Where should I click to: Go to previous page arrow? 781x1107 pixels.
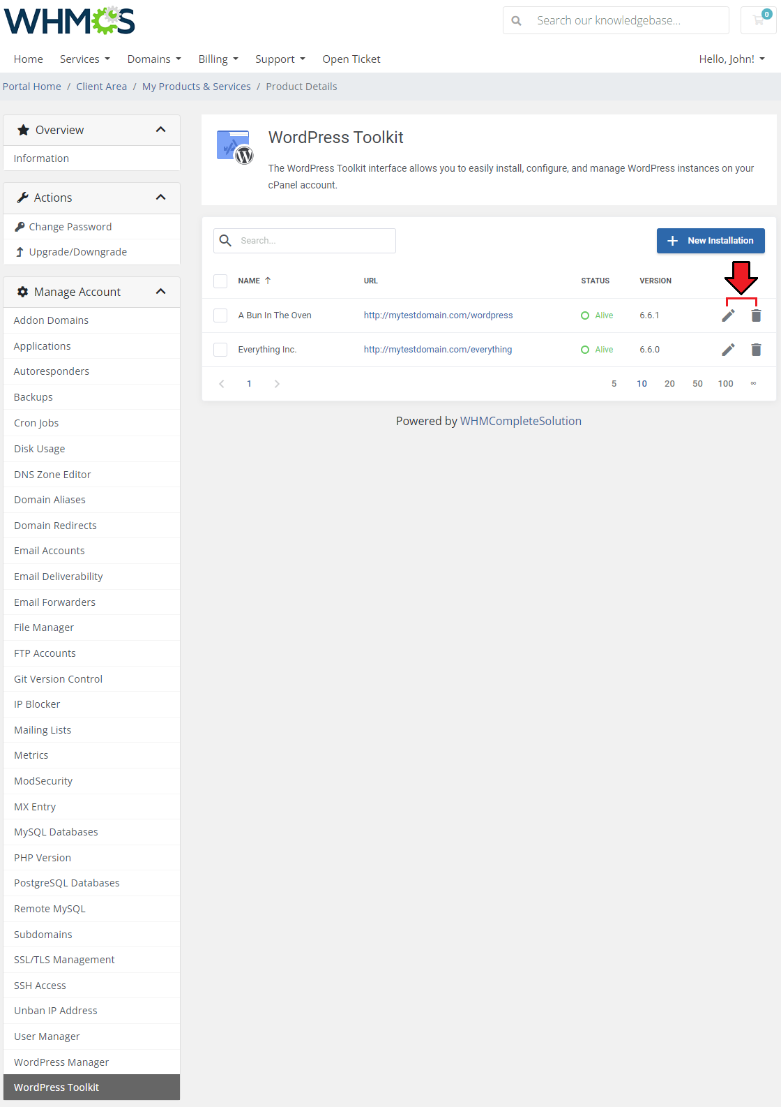[x=222, y=384]
